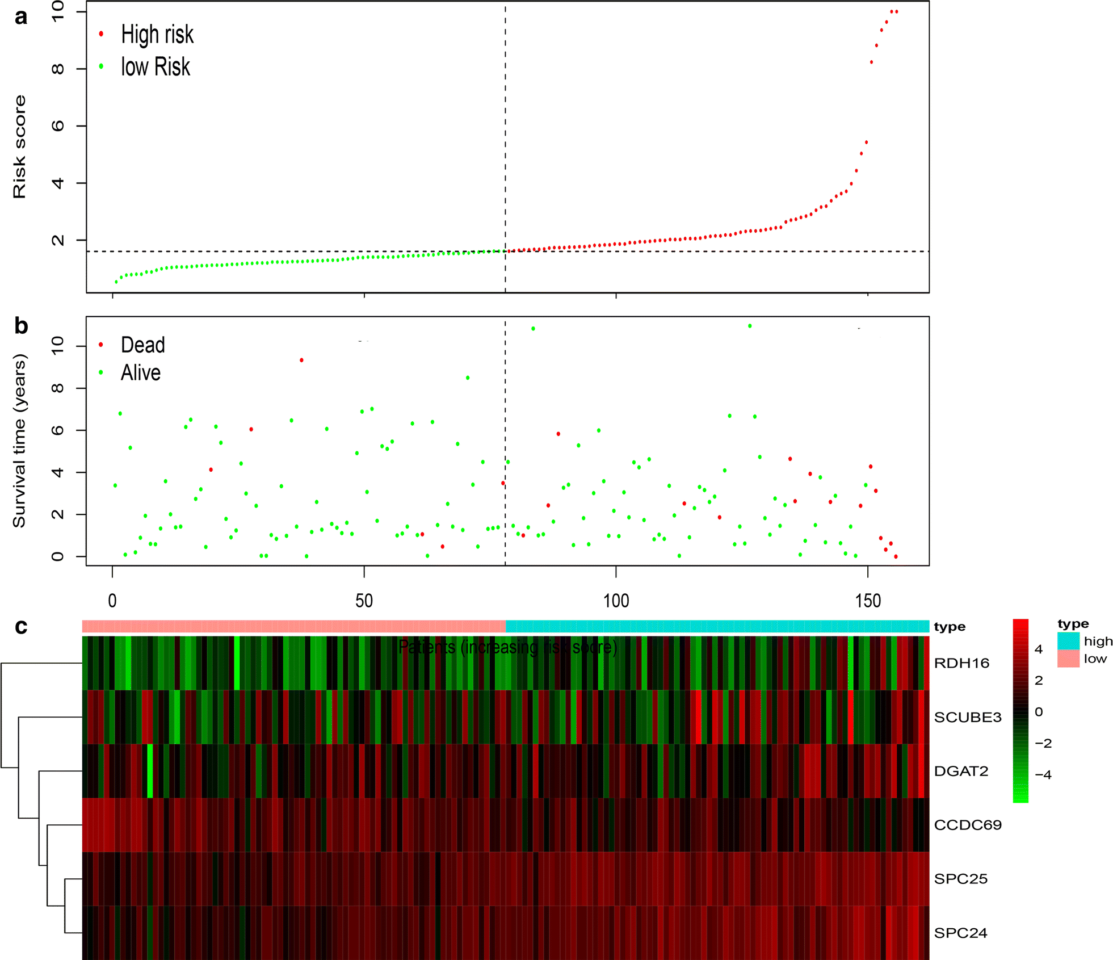Click the red-green expression color scale bar
This screenshot has width=1113, height=960.
pyautogui.click(x=1020, y=711)
